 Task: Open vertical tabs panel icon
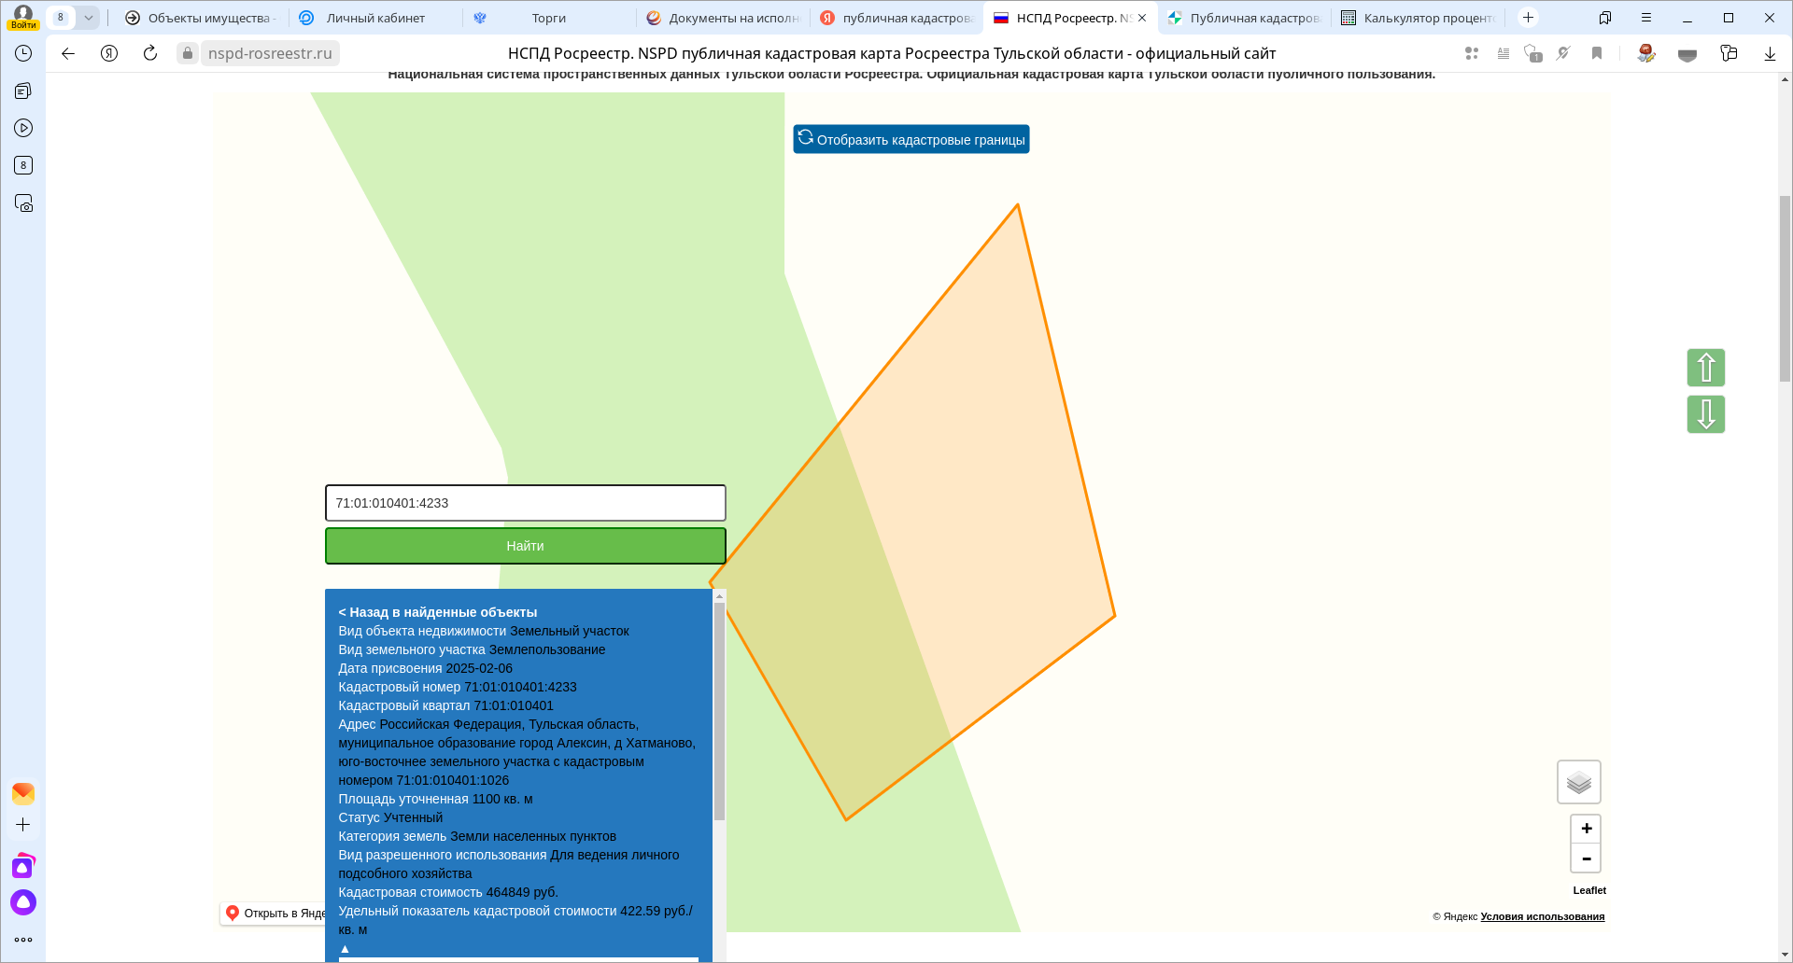[x=1605, y=18]
